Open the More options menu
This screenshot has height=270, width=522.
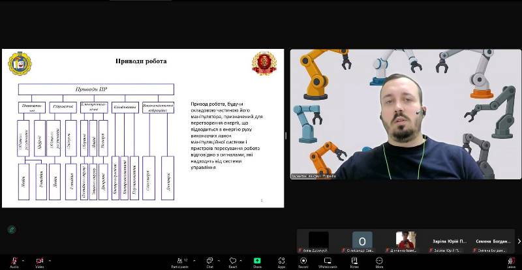(379, 262)
